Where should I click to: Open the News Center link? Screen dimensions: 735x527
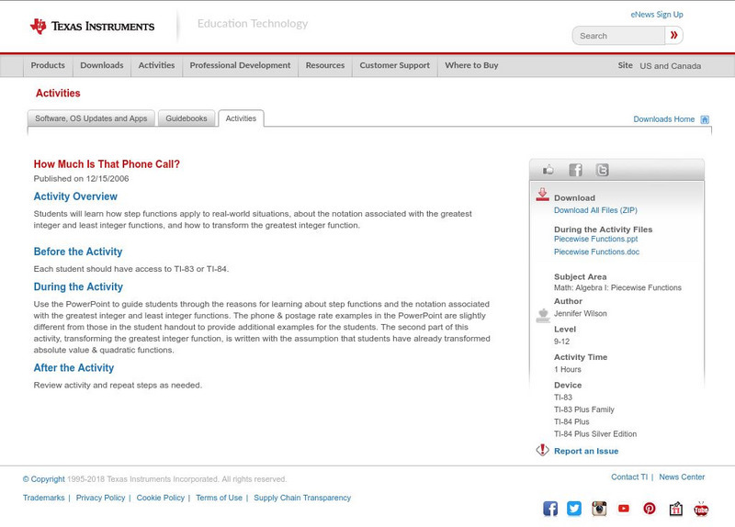682,477
